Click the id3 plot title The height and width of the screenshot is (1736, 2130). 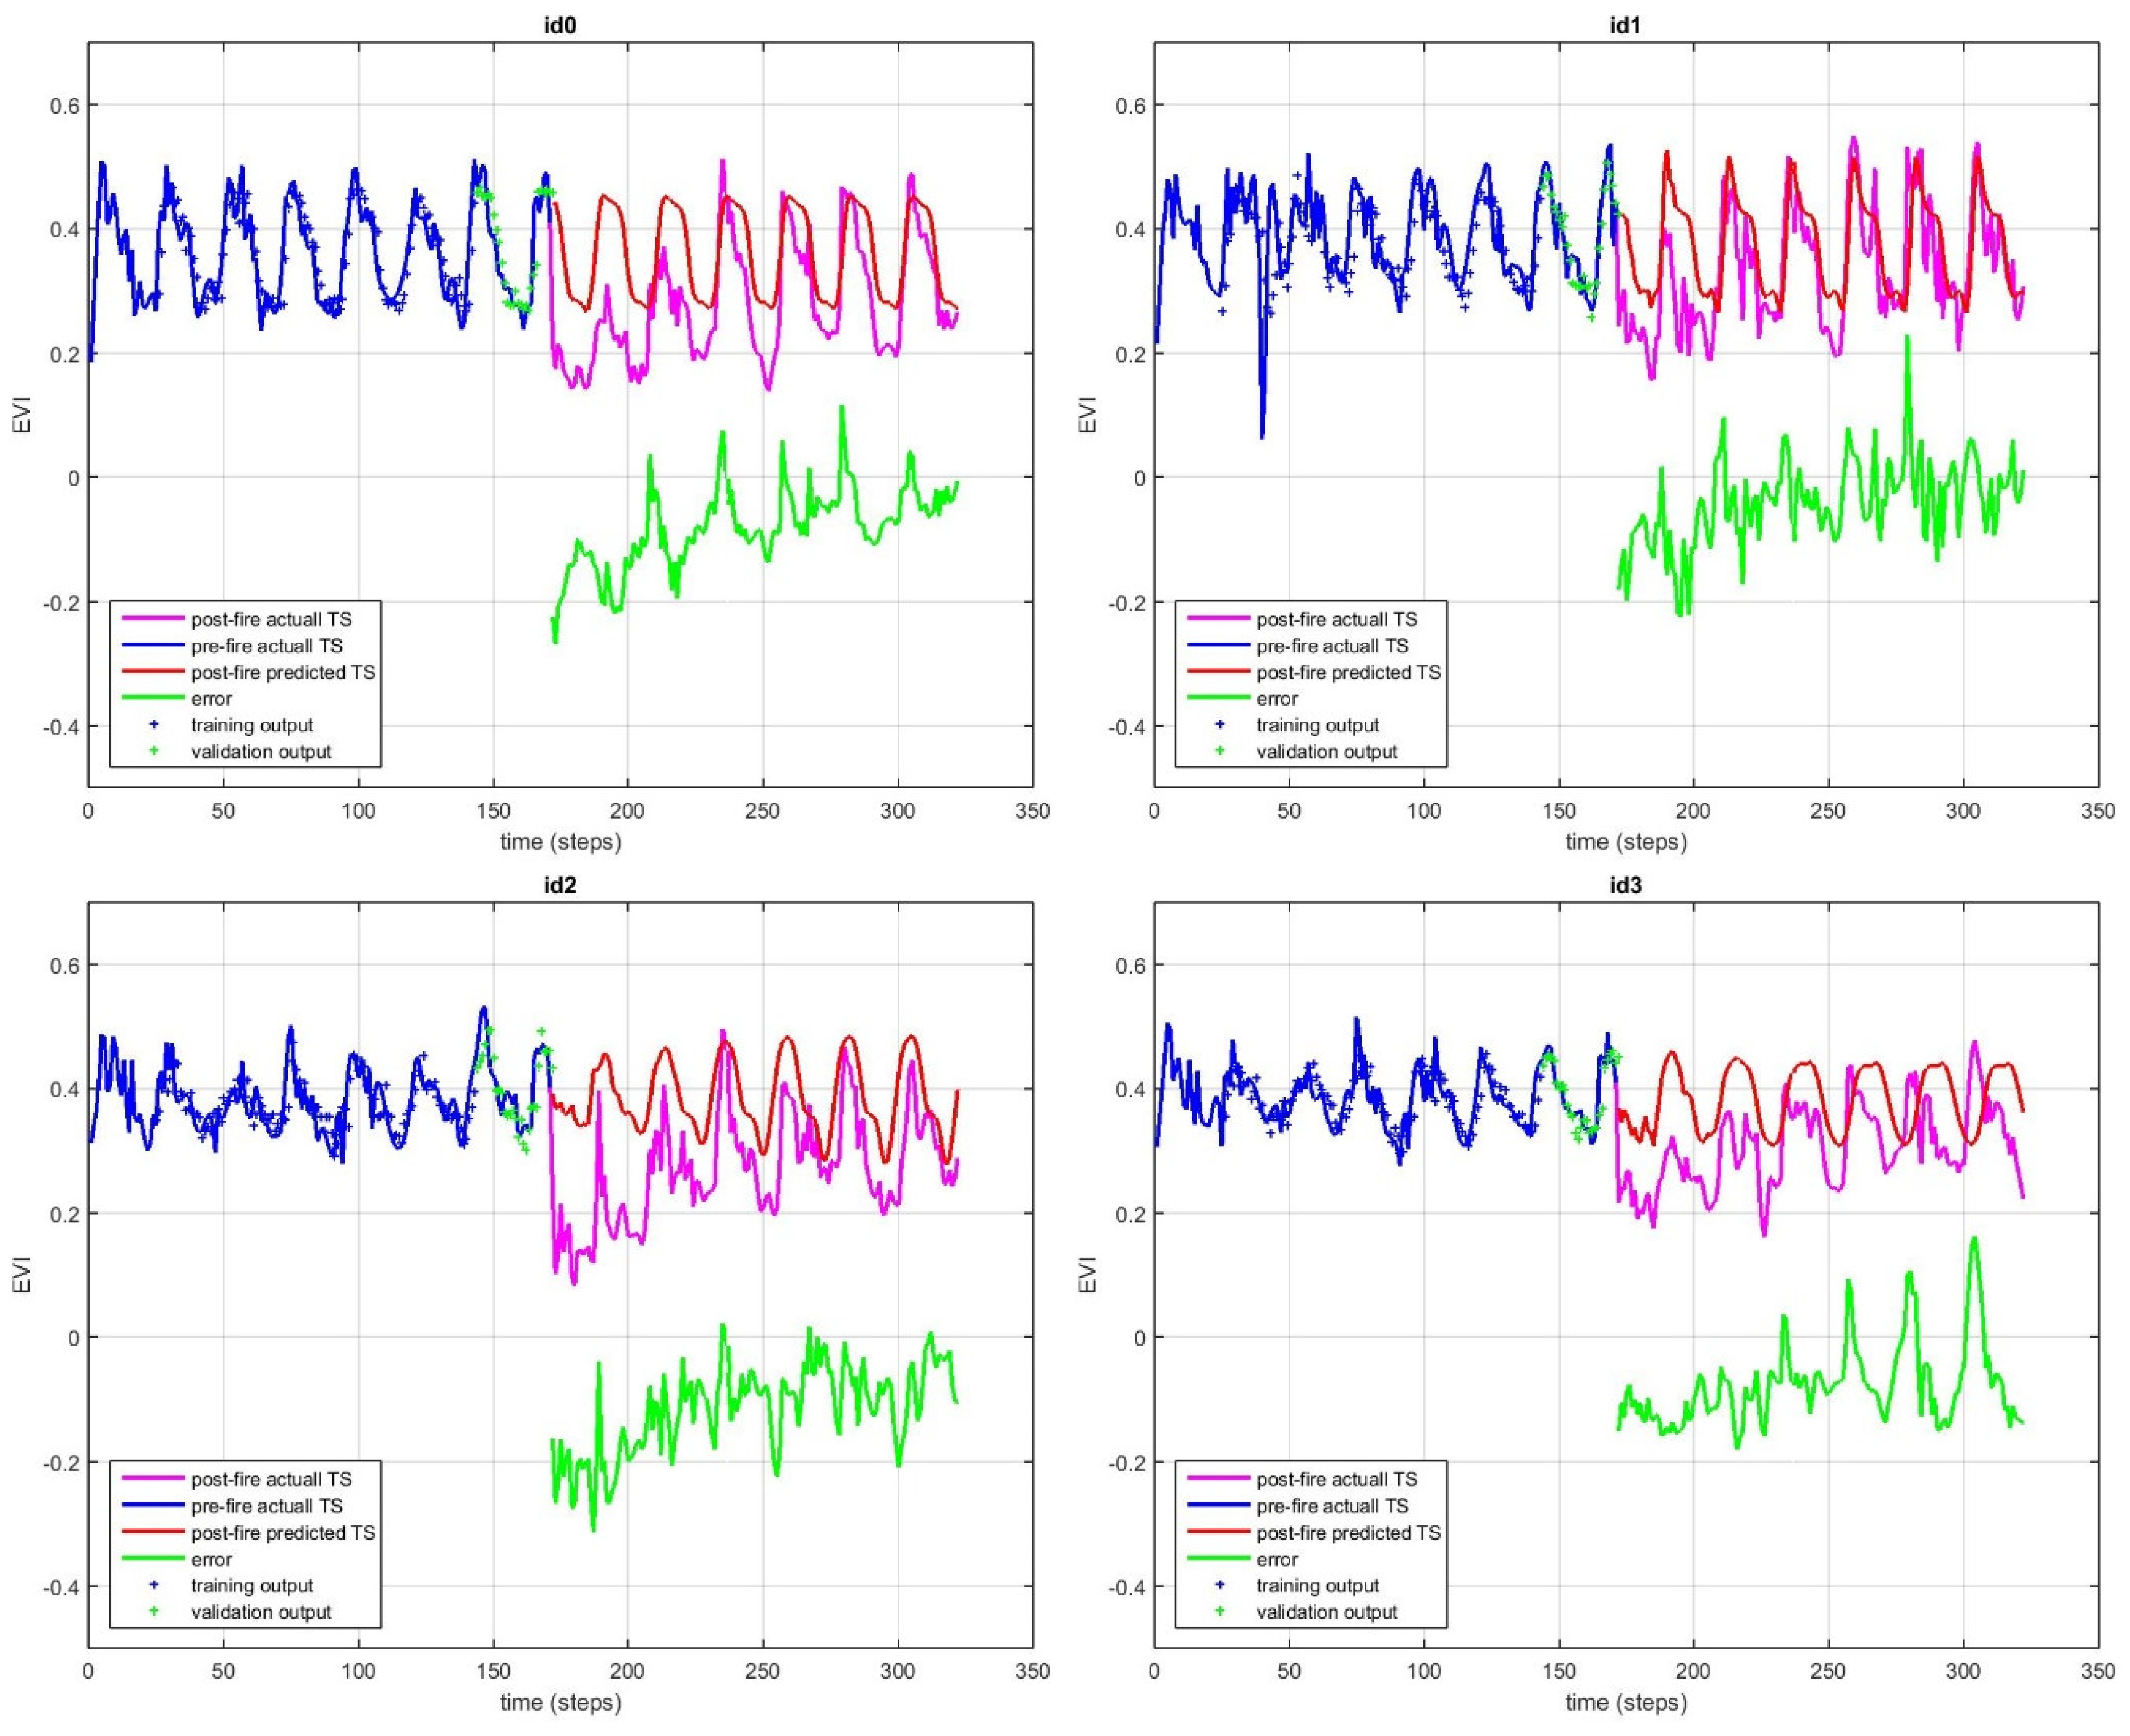tap(1625, 885)
